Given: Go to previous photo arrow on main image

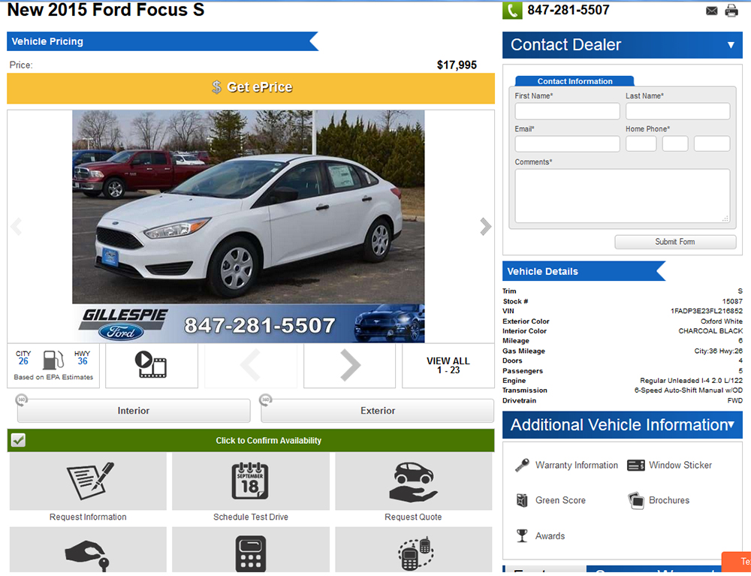Looking at the screenshot, I should click(17, 226).
